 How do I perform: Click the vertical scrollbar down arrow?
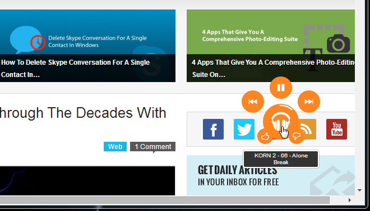(359, 190)
